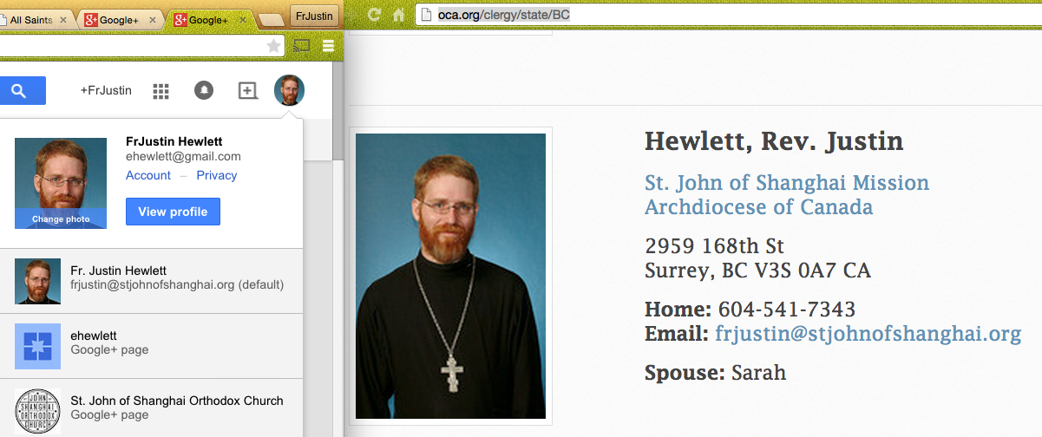
Task: Click the Chromecast cast icon
Action: (302, 46)
